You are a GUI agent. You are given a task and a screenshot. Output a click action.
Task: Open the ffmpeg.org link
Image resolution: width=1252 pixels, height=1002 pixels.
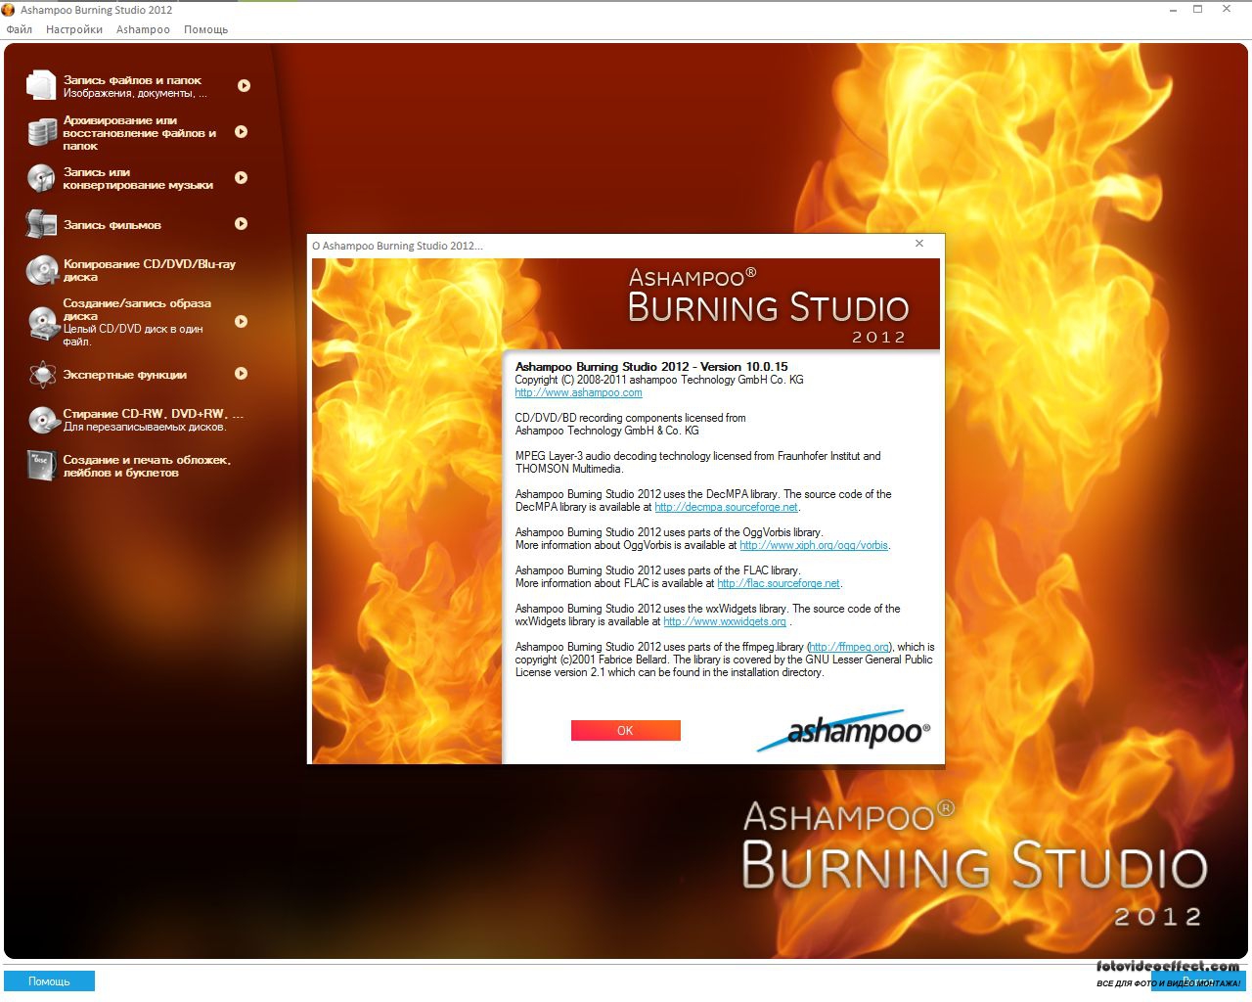(x=849, y=647)
